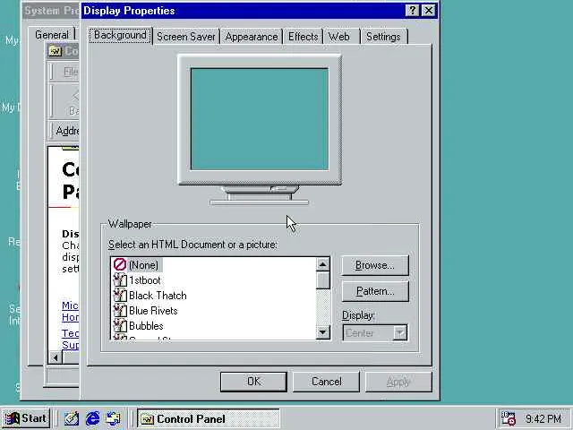Confirm with the OK button
573x430 pixels.
[253, 382]
